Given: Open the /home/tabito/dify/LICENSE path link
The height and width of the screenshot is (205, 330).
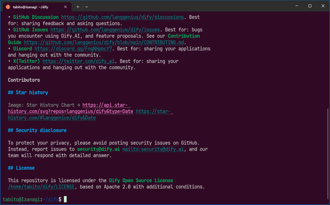Looking at the screenshot, I should [41, 187].
